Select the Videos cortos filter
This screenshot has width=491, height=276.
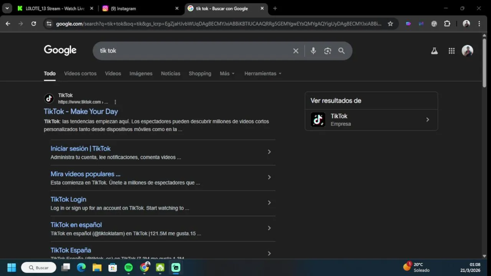pyautogui.click(x=80, y=74)
